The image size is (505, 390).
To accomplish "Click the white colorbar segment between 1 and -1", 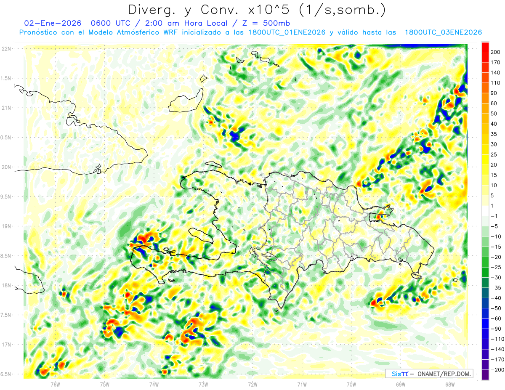I will coord(485,211).
